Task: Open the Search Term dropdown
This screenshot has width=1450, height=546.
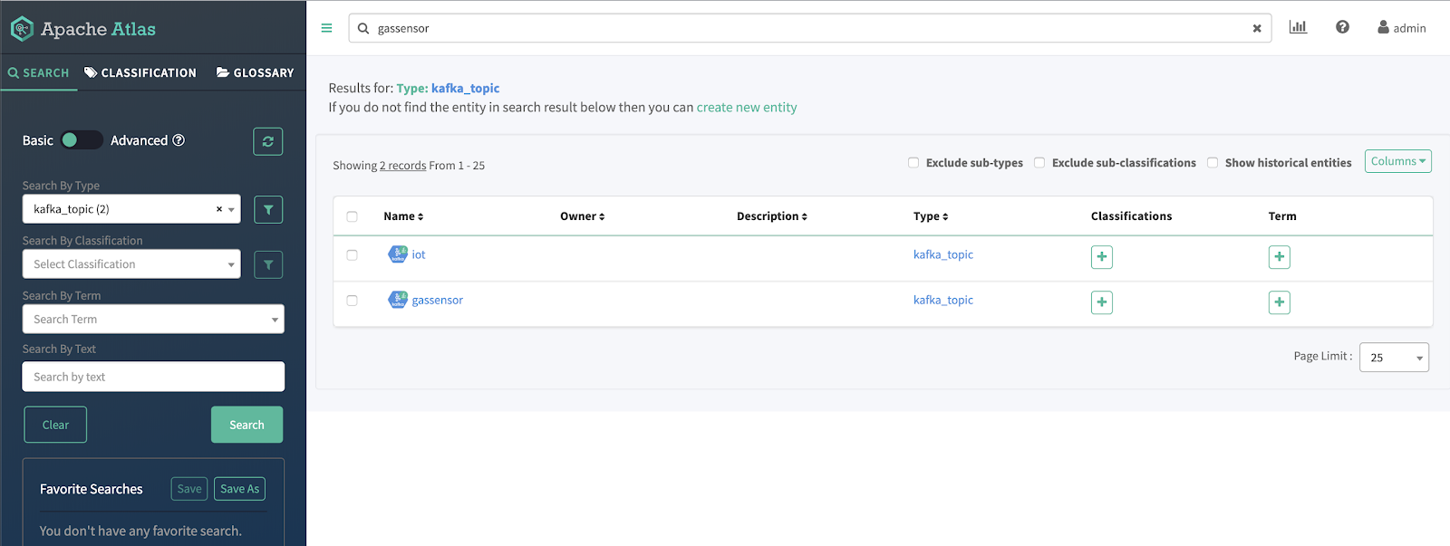Action: (x=153, y=320)
